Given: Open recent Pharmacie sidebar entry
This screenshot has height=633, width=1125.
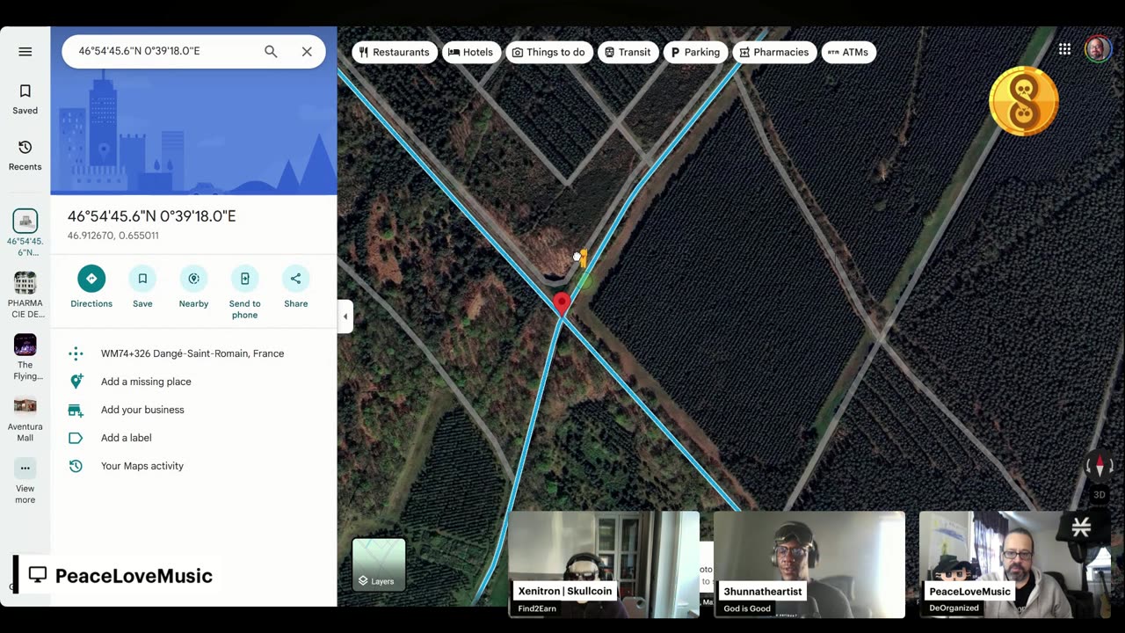Looking at the screenshot, I should coord(25,295).
